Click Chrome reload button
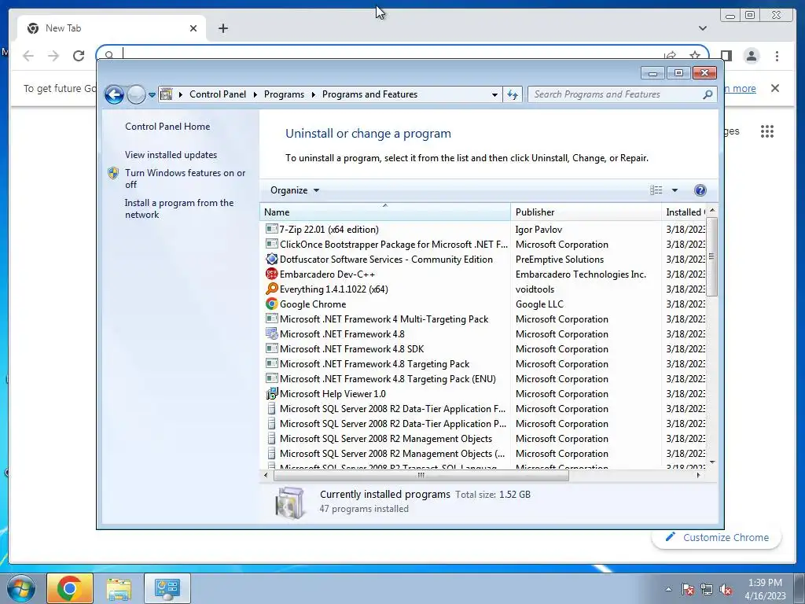The height and width of the screenshot is (604, 805). tap(79, 56)
